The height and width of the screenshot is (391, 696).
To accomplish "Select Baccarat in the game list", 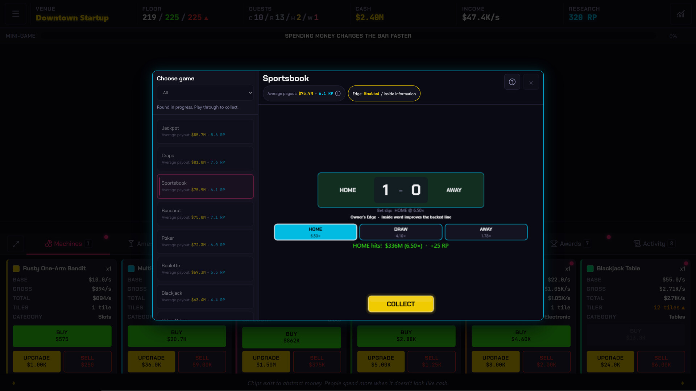I will (x=205, y=214).
